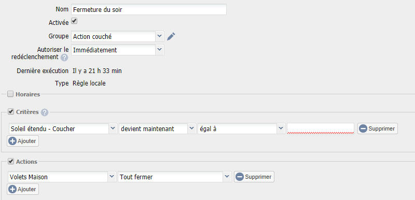Click plus icon on Critères Ajouter button
Image resolution: width=415 pixels, height=200 pixels.
click(12, 141)
